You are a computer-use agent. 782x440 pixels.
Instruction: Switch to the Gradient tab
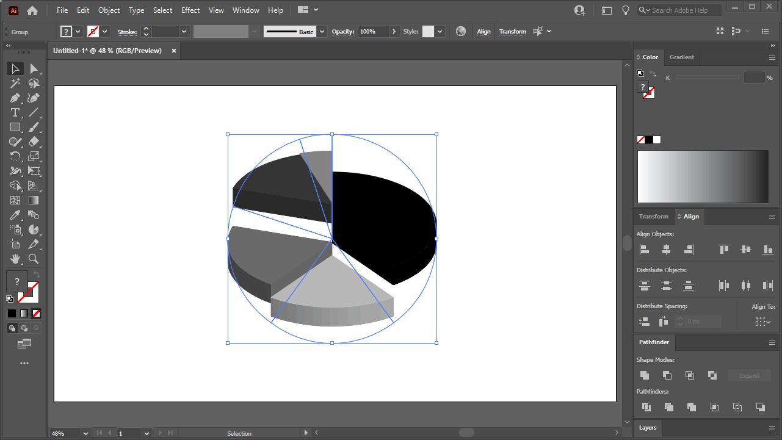(x=682, y=57)
